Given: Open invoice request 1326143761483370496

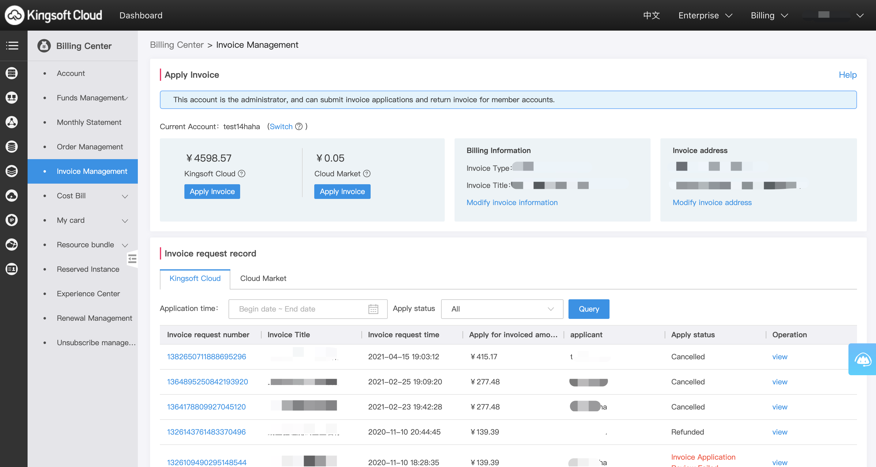Looking at the screenshot, I should [206, 432].
